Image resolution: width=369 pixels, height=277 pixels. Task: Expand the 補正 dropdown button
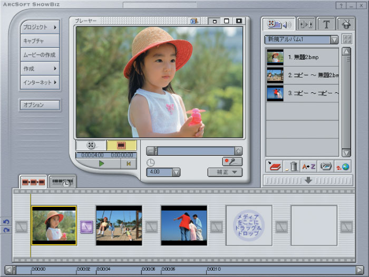[x=225, y=172]
